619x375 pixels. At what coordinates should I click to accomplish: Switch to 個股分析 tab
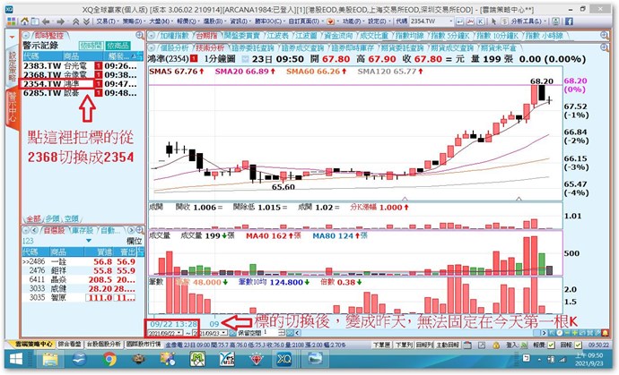coord(175,47)
